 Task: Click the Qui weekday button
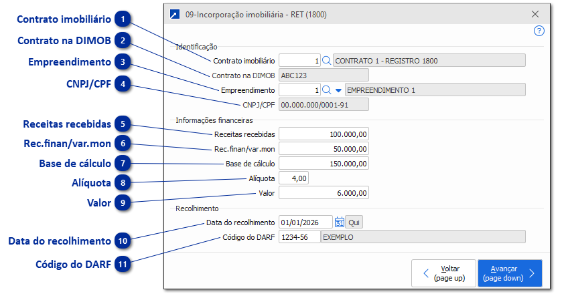coord(354,222)
